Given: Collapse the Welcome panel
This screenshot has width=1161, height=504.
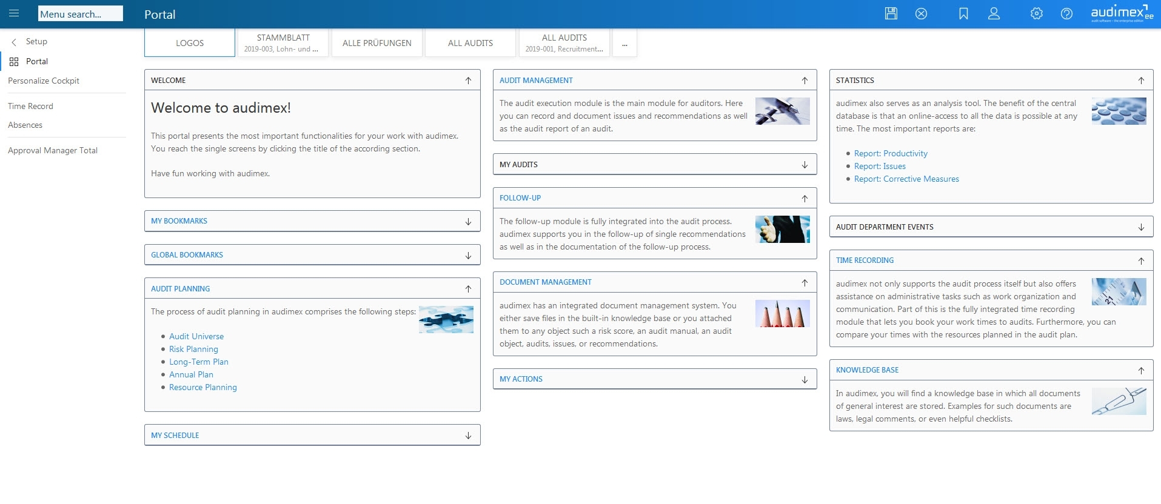Looking at the screenshot, I should (x=468, y=80).
